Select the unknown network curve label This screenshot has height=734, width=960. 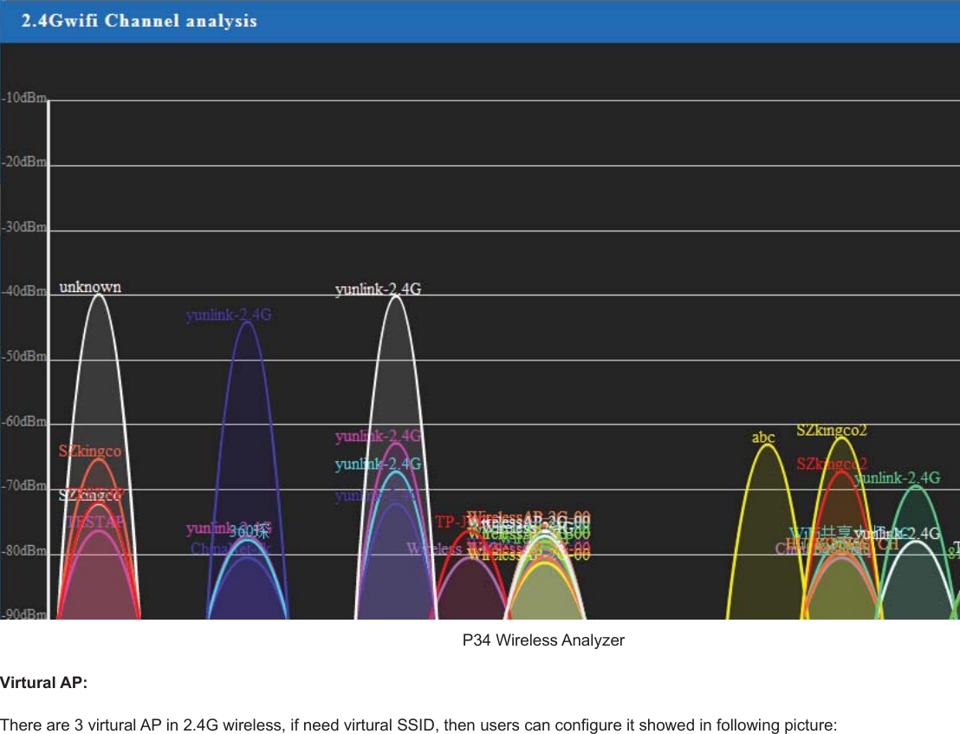coord(88,286)
